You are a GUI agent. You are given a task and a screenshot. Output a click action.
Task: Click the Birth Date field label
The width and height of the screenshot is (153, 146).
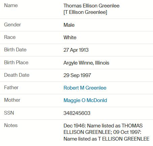tap(15, 50)
